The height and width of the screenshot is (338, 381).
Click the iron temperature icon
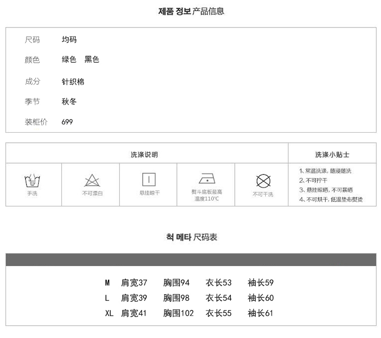point(206,179)
